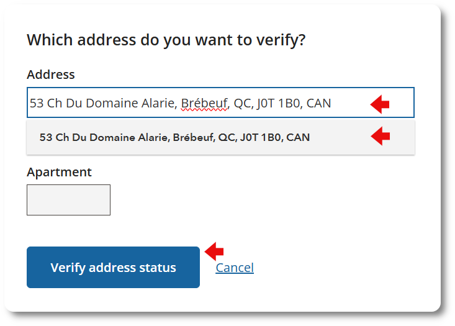This screenshot has width=455, height=326.
Task: Click the red arrow beside the address suggestion
Action: [x=380, y=136]
